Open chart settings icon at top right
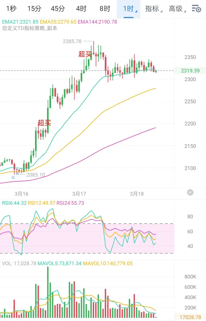The image size is (206, 321). (197, 9)
